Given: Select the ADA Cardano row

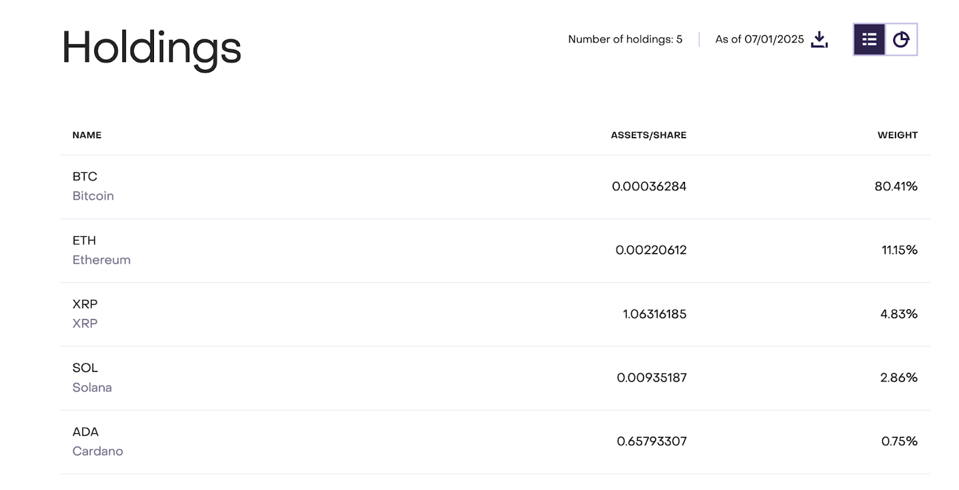Looking at the screenshot, I should point(495,442).
